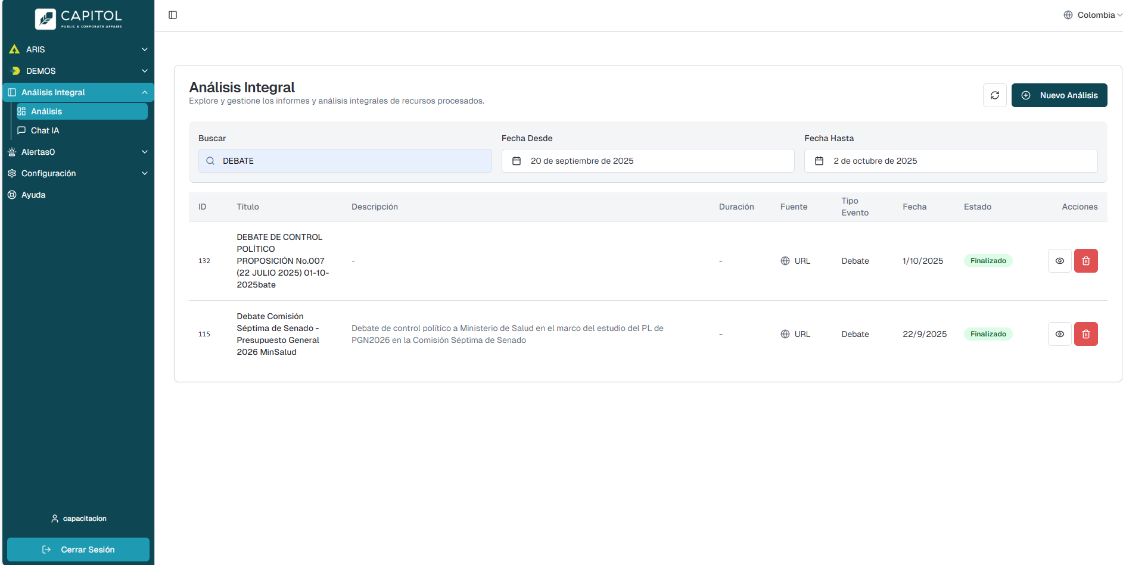Screen dimensions: 1123x565
Task: Click the search magnifier in Buscar field
Action: tap(210, 160)
